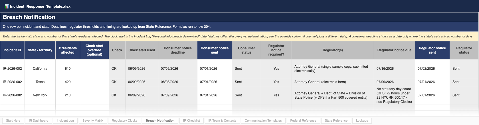Select the Clock start override (optional) header
Viewport: 479px width, 125px height.
click(x=94, y=50)
